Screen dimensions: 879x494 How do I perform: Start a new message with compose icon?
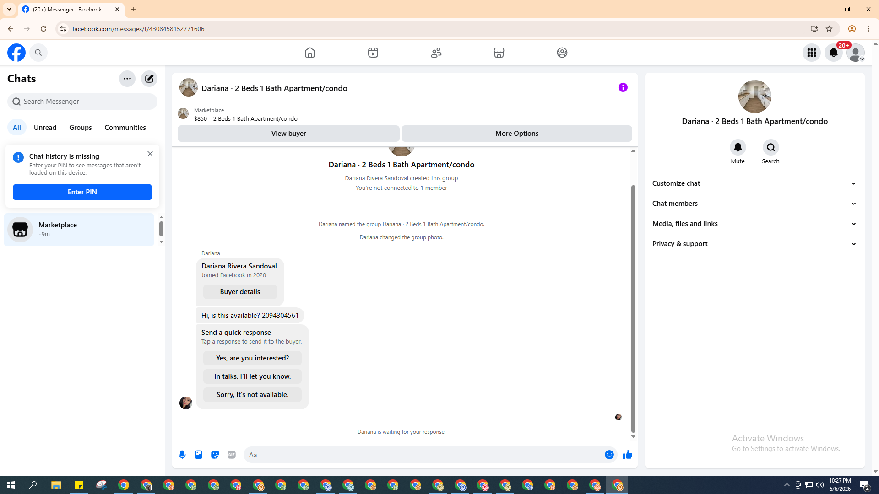(x=149, y=79)
